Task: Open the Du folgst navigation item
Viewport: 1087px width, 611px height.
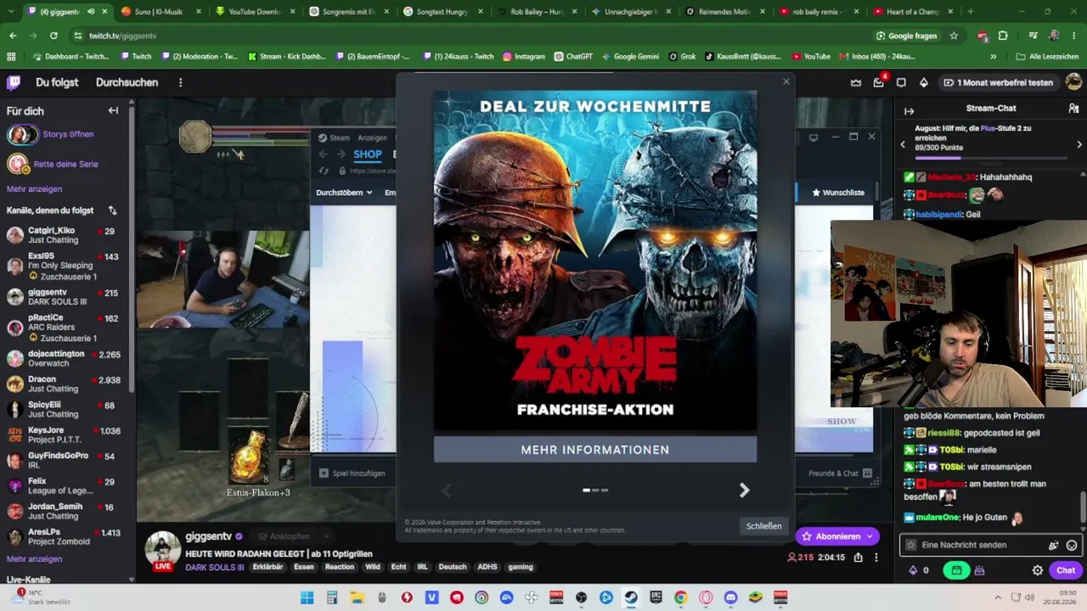Action: click(x=57, y=82)
